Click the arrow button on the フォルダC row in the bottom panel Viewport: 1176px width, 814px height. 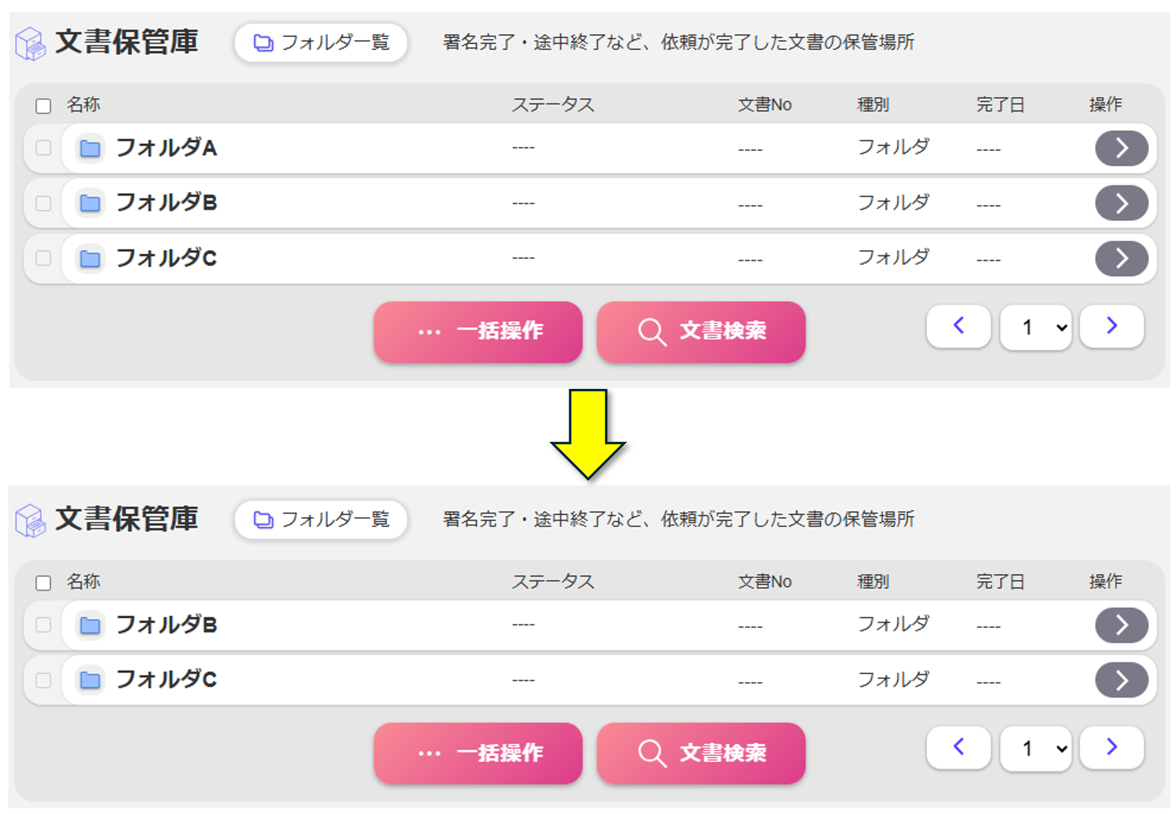point(1121,680)
